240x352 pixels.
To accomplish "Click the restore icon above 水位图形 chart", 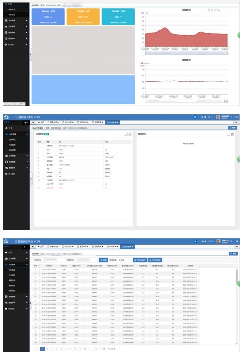I will (x=215, y=10).
